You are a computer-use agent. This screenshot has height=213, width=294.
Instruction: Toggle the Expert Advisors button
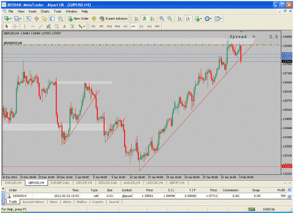click(x=113, y=18)
